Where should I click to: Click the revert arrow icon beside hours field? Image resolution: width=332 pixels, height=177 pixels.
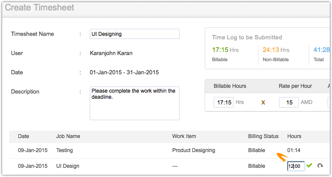pyautogui.click(x=320, y=166)
